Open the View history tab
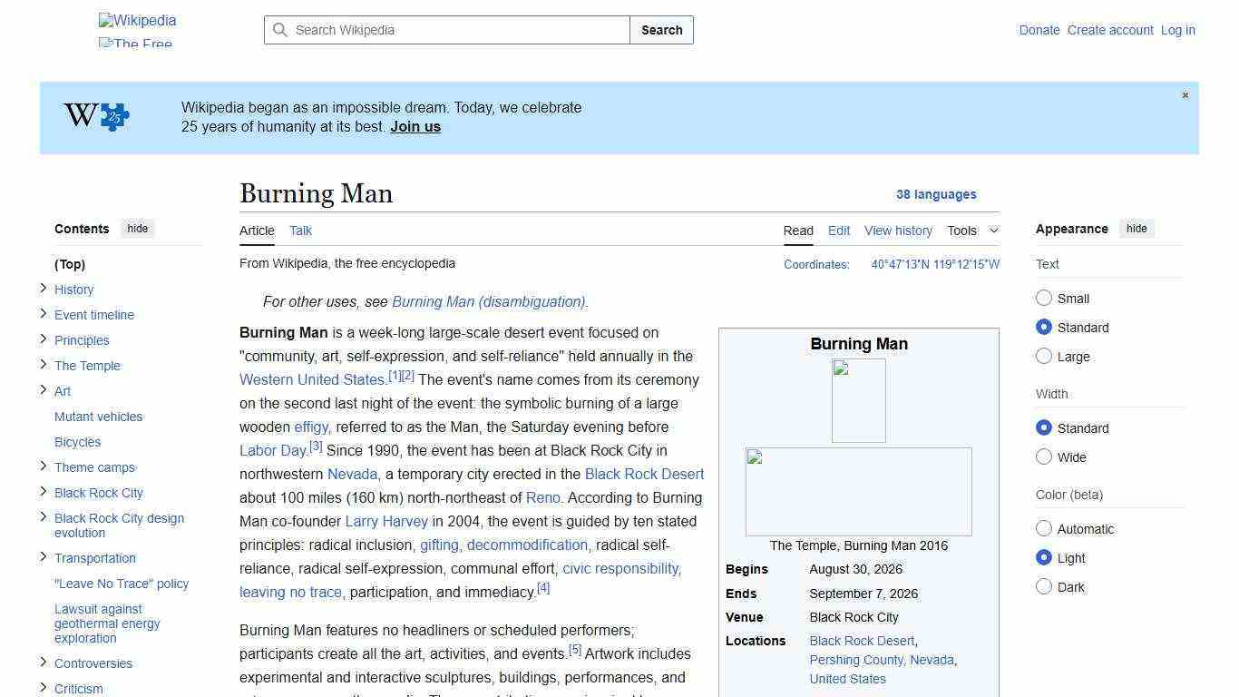Viewport: 1239px width, 697px height. (898, 231)
